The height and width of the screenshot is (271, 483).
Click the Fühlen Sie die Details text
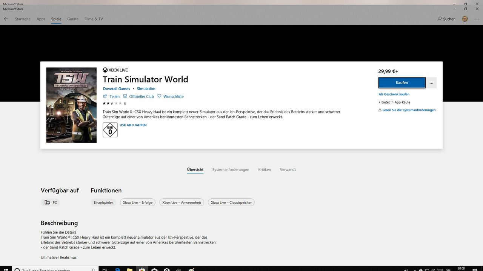coord(58,232)
